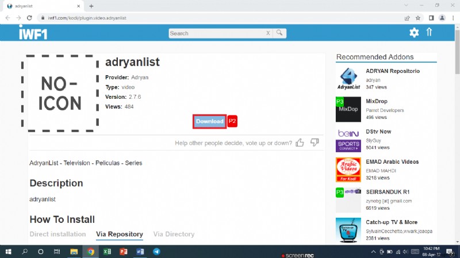
Task: Open the settings gear in site header
Action: 414,32
